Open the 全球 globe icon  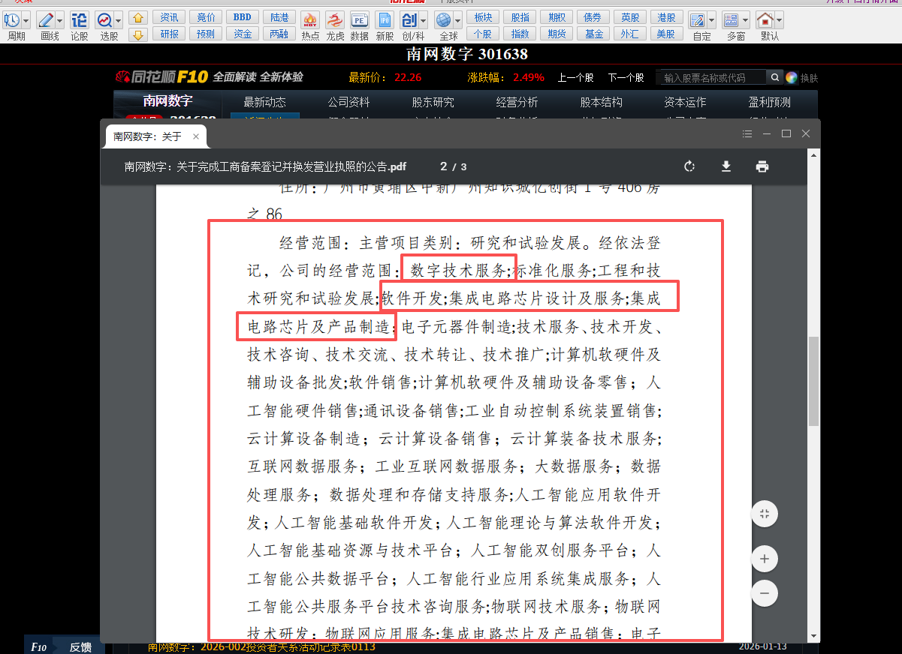click(443, 20)
